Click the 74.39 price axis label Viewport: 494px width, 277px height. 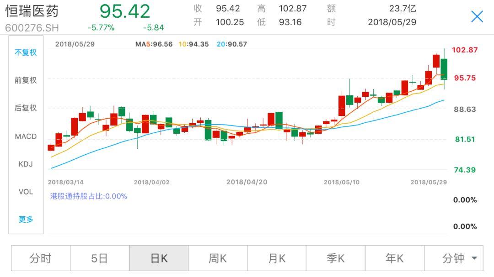coord(465,170)
